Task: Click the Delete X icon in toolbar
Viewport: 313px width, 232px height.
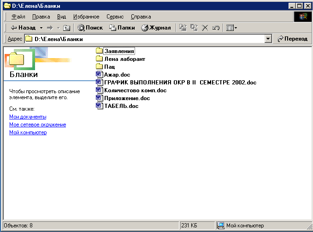Action: click(205, 28)
